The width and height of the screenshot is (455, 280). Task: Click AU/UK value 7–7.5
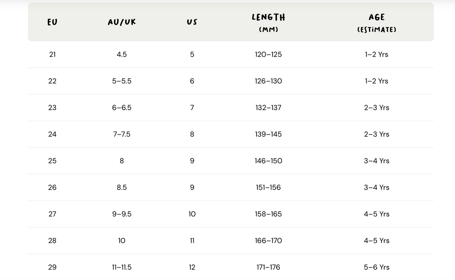(122, 135)
